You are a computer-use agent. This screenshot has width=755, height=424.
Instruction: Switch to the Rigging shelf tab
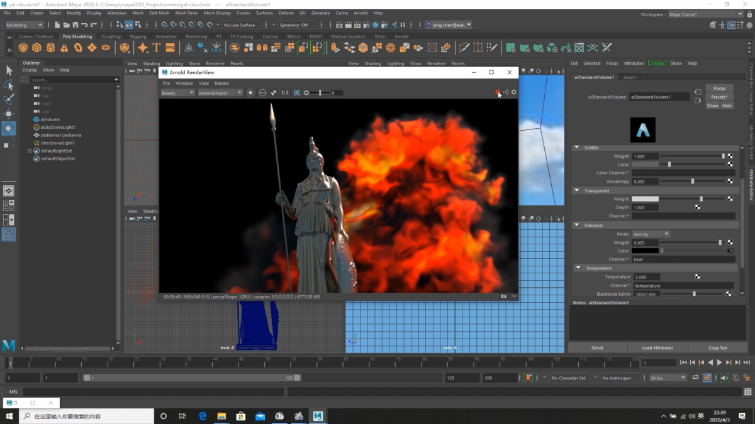pyautogui.click(x=138, y=36)
